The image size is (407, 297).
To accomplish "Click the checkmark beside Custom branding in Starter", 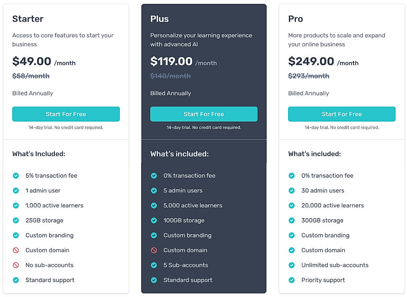I will 16,235.
